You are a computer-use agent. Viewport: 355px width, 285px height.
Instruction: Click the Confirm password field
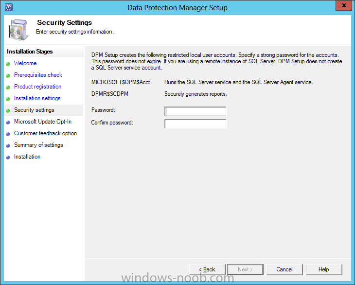(x=195, y=124)
